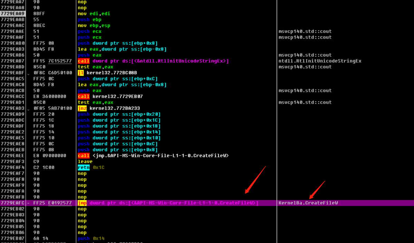Click the nop at address 7729EAA7
414x243 pixels.
82,2
